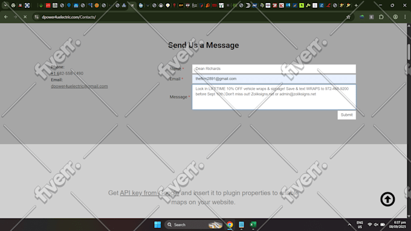
Task: Click the battery tray icon
Action: coord(383,224)
